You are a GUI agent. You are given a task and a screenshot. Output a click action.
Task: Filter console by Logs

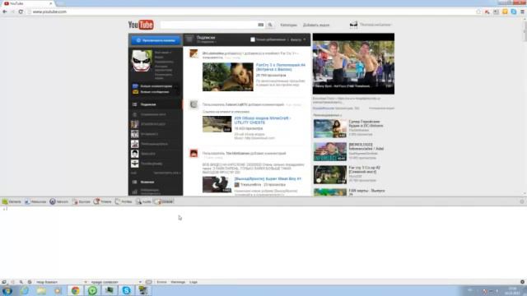[x=194, y=282]
